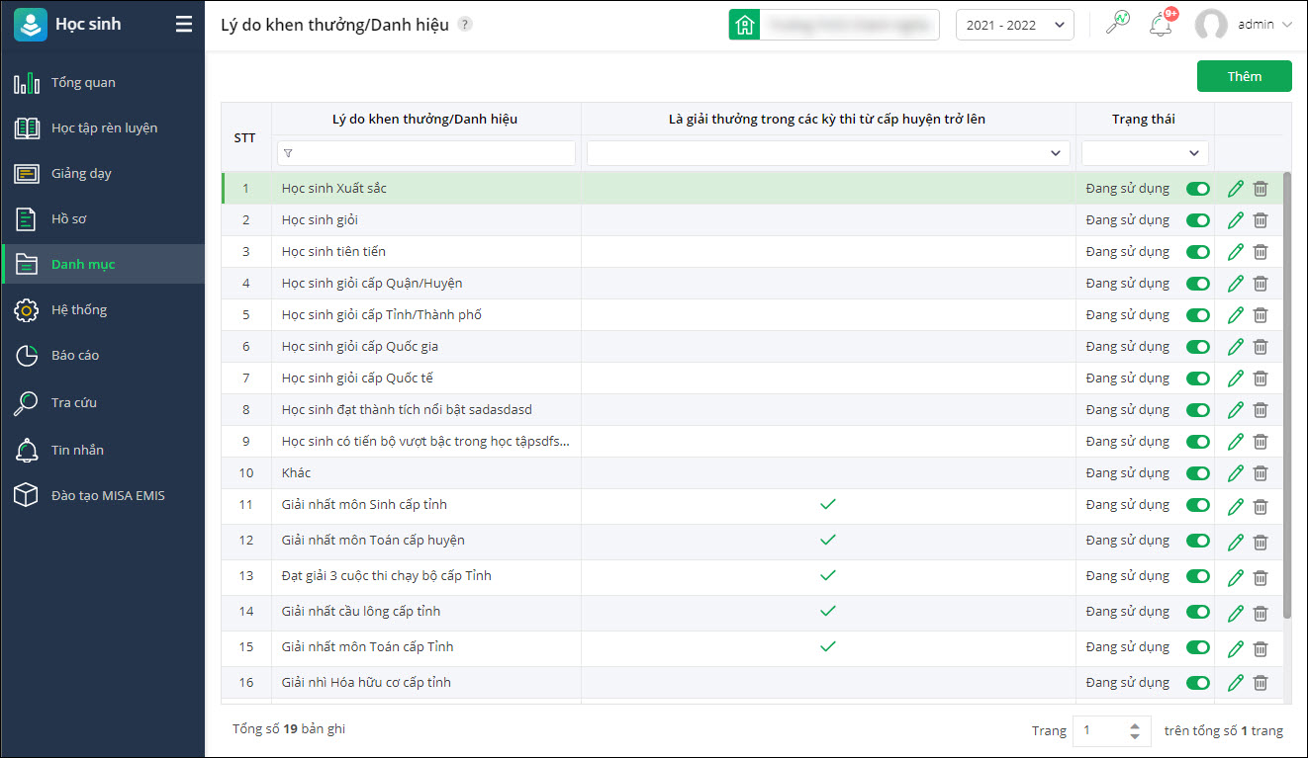
Task: Open the Hồ sơ menu
Action: coord(103,219)
